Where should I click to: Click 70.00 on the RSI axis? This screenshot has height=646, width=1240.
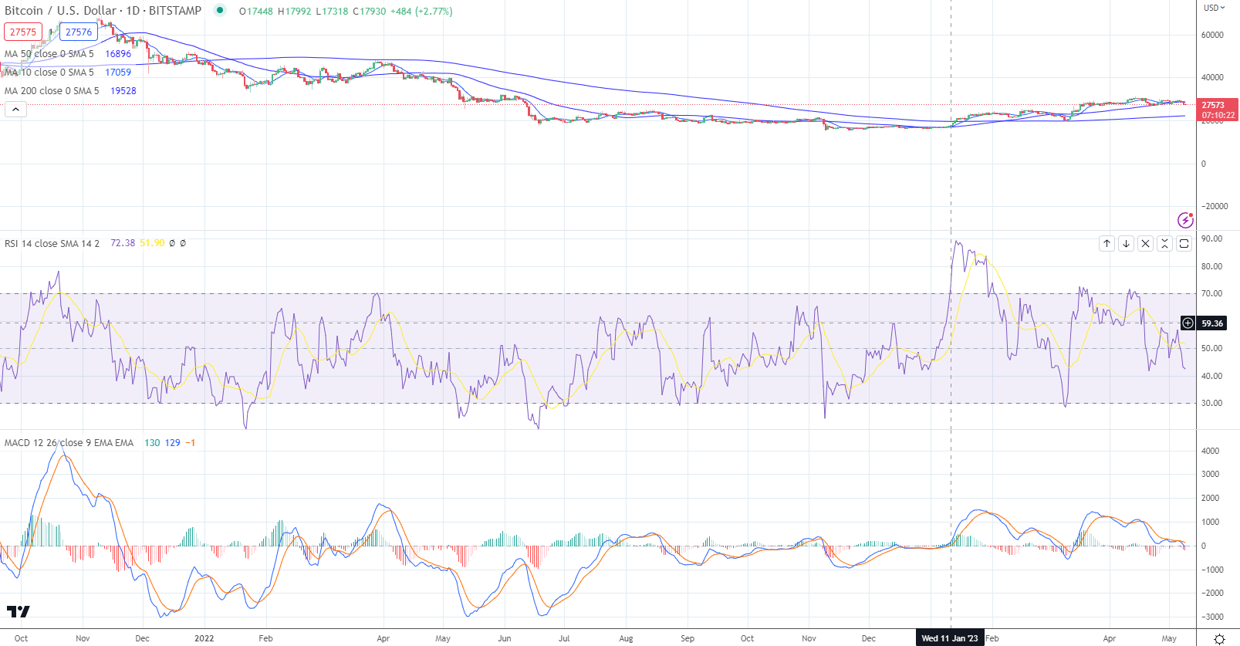[1212, 293]
